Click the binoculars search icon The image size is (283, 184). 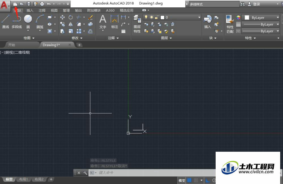243,4
